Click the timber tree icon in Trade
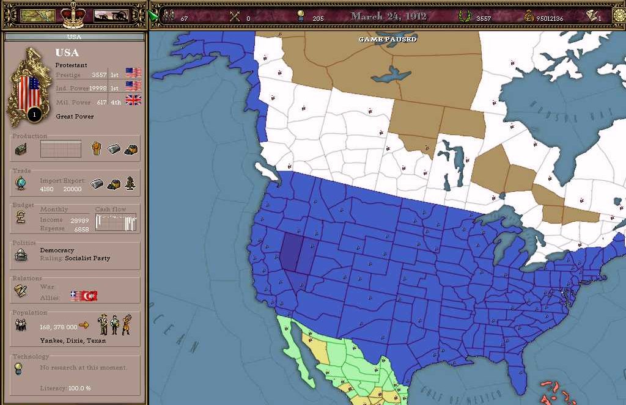The height and width of the screenshot is (405, 626). (x=130, y=183)
